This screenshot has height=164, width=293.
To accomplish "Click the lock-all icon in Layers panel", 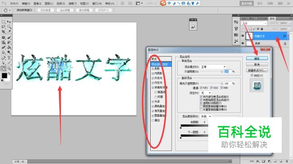I will 262,29.
